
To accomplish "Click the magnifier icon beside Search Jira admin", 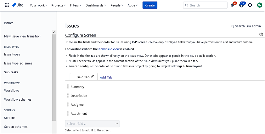I will click(233, 26).
